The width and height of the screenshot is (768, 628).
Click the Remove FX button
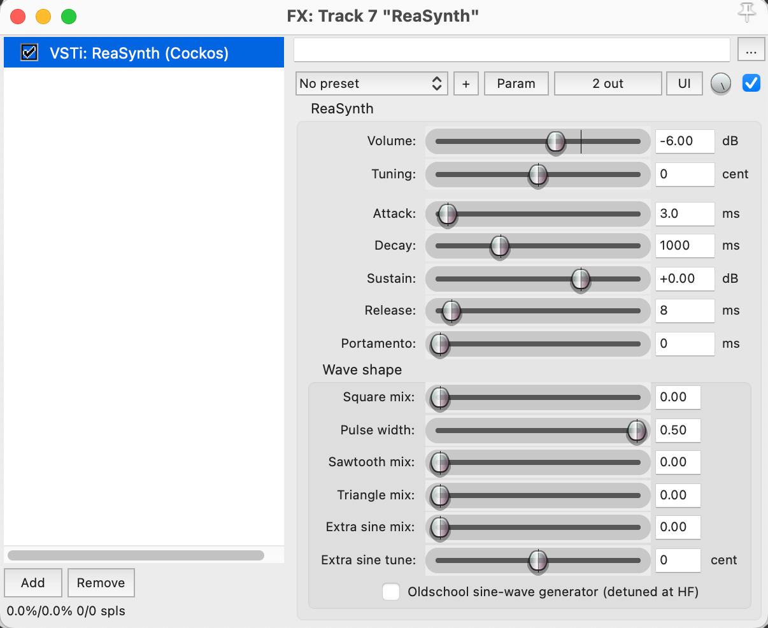coord(101,583)
